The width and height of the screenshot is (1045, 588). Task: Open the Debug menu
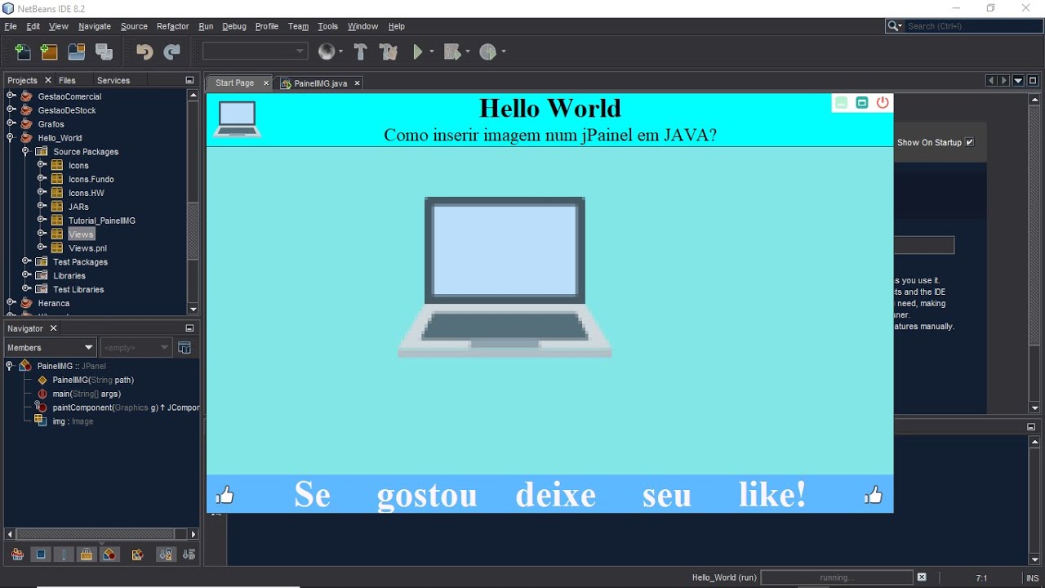coord(234,26)
